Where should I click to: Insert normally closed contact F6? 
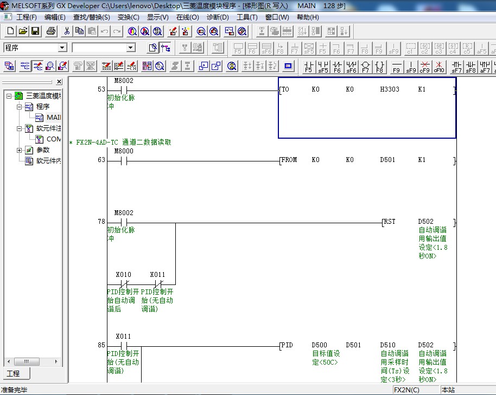click(x=337, y=67)
